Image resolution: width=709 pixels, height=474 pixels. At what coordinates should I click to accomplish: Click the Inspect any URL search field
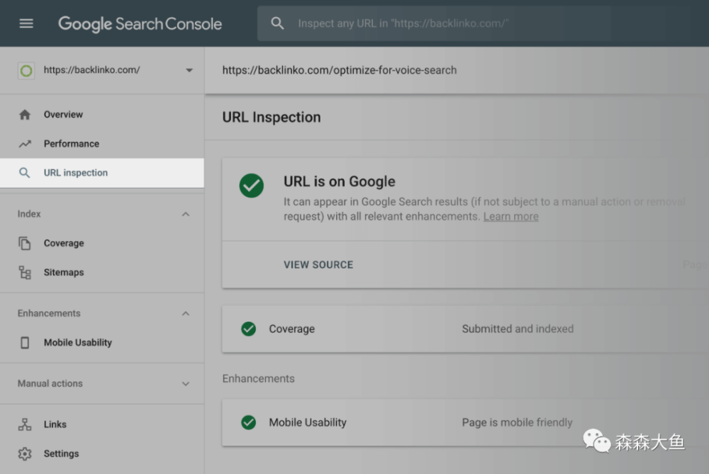click(x=440, y=23)
